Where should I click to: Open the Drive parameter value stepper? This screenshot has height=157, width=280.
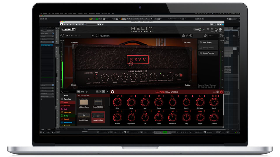(x=122, y=96)
